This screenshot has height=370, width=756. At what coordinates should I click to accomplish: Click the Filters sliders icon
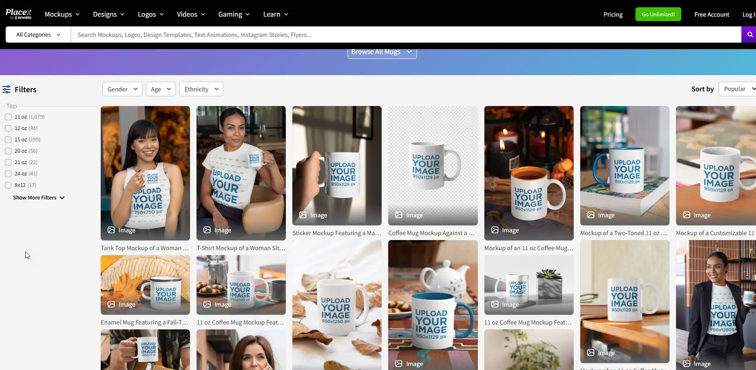pyautogui.click(x=6, y=89)
